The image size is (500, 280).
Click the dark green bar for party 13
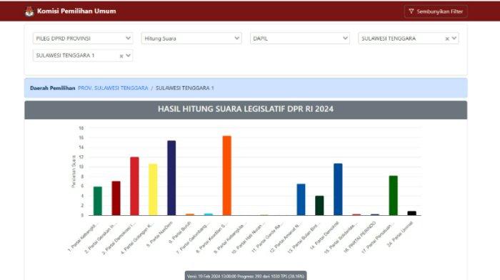point(319,205)
